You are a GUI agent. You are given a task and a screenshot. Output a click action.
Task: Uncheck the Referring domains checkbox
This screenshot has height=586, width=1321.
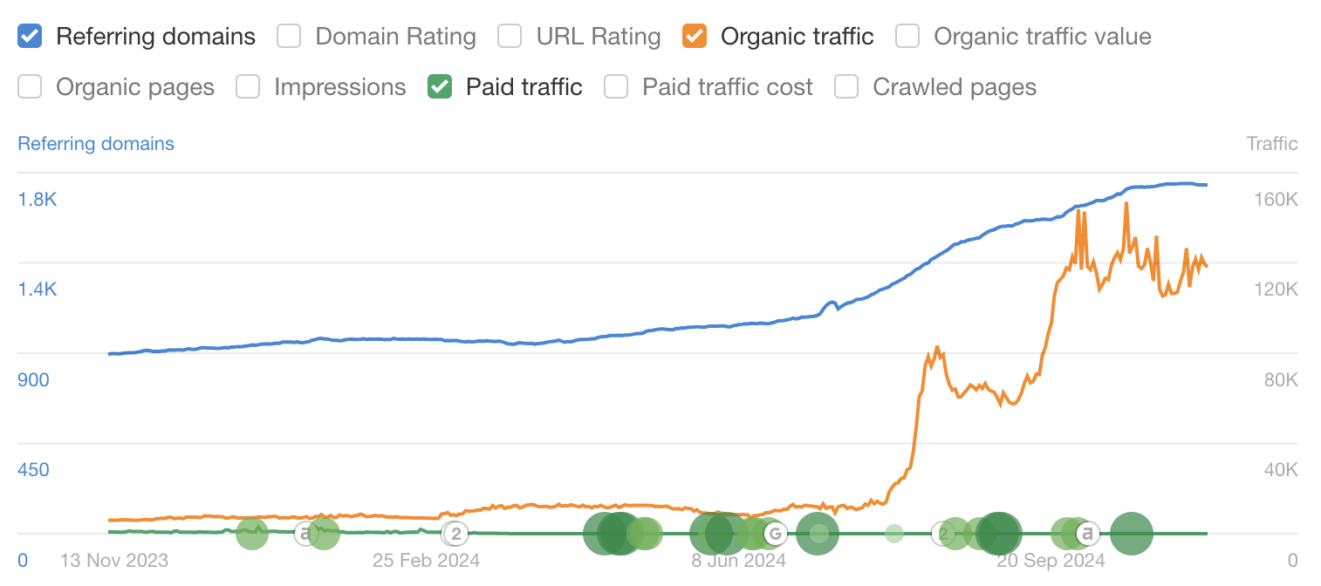pos(30,37)
